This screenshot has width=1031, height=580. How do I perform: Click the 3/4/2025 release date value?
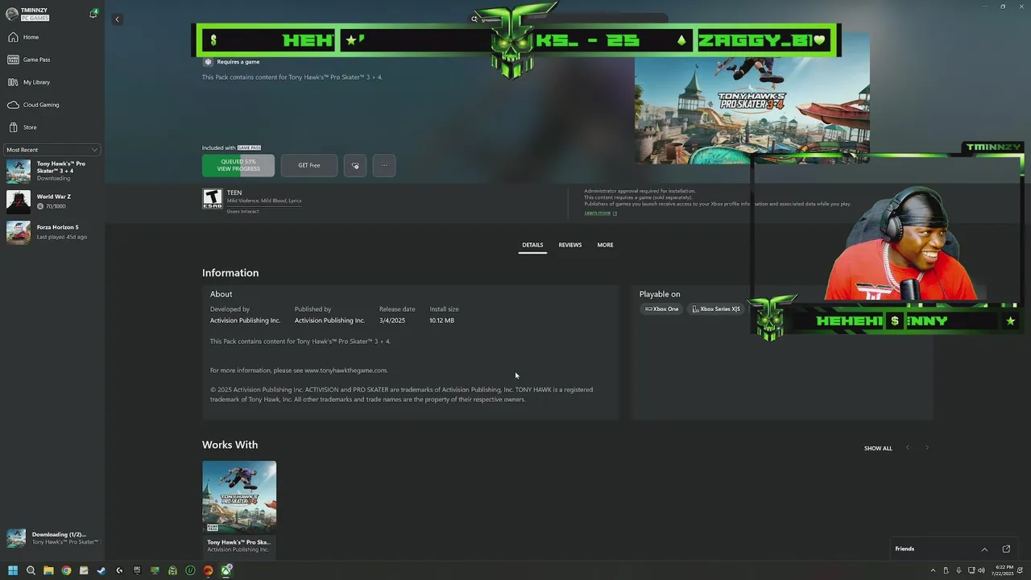392,321
